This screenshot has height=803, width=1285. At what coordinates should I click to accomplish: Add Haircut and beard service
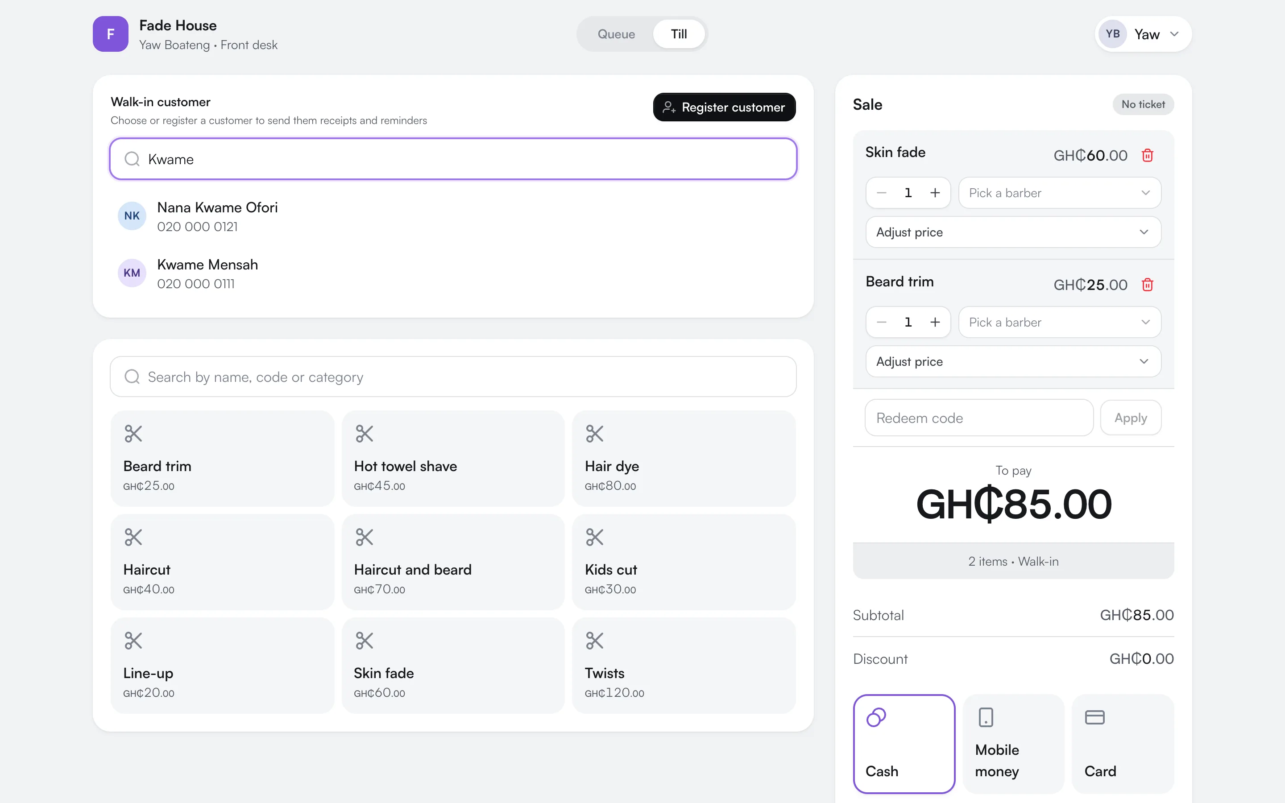453,562
